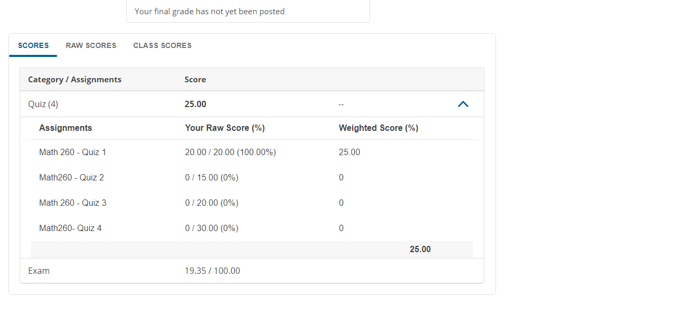This screenshot has width=699, height=316.
Task: Collapse the Quiz category chevron
Action: 463,104
